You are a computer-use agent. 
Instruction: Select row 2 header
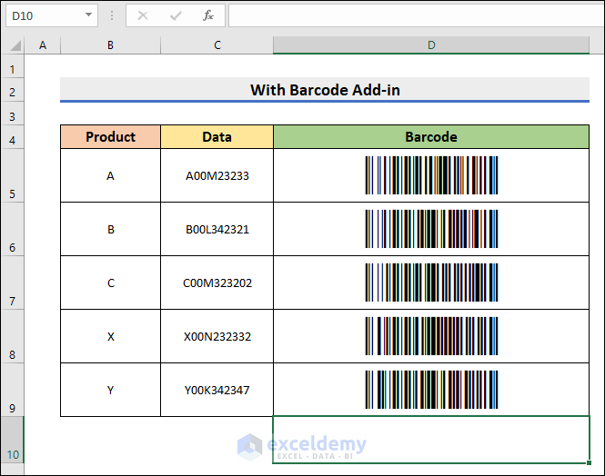[x=13, y=90]
